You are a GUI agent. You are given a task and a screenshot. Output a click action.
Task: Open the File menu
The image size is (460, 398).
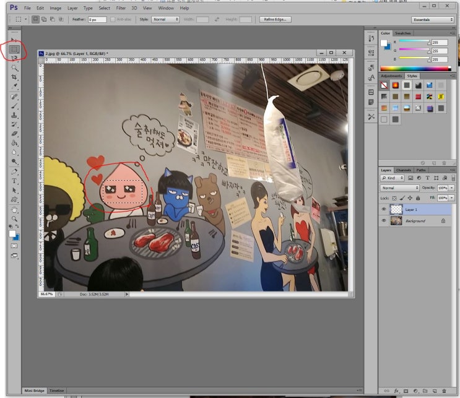27,8
